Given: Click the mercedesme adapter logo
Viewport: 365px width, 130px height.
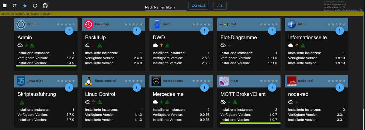Looking at the screenshot, I should tap(156, 81).
